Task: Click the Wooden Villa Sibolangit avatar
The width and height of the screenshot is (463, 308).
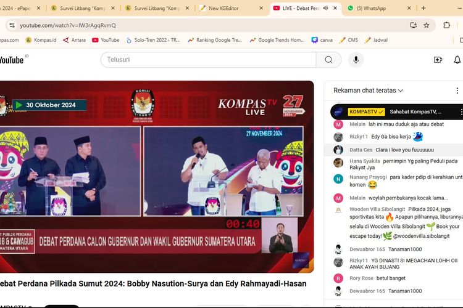Action: tap(338, 210)
